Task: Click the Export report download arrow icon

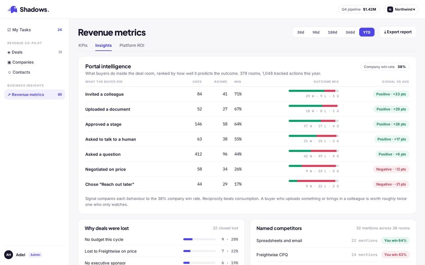Action: (x=385, y=32)
